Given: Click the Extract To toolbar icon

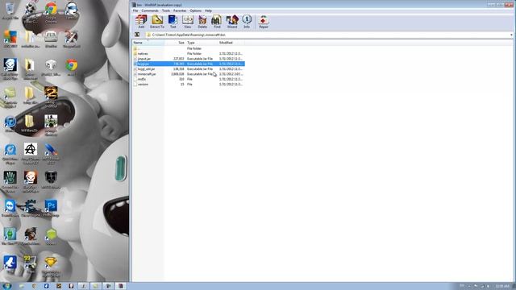Looking at the screenshot, I should [x=157, y=22].
